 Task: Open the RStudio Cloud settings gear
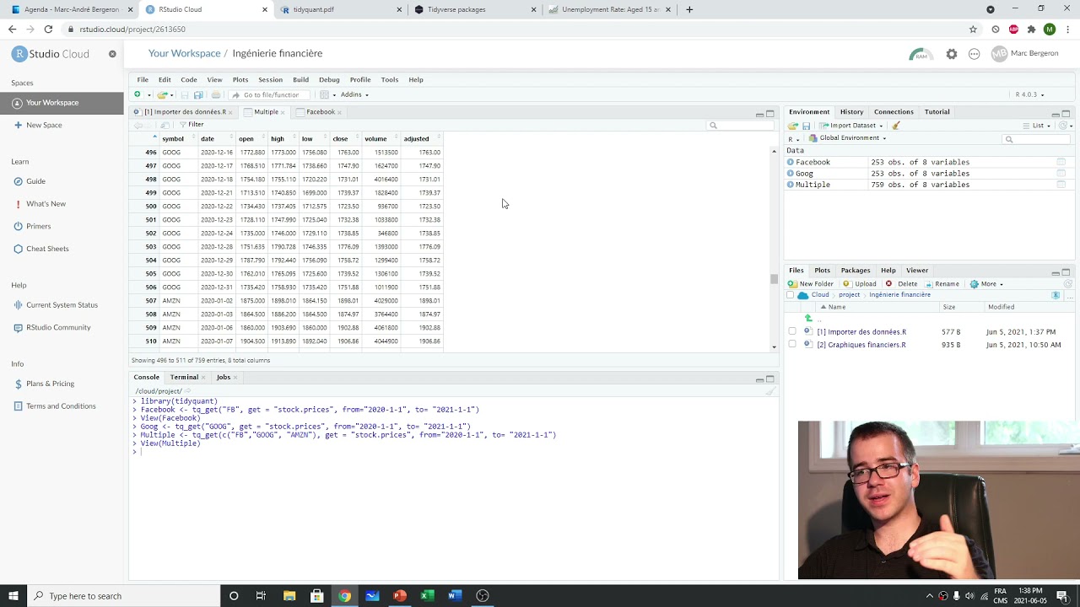pos(952,54)
